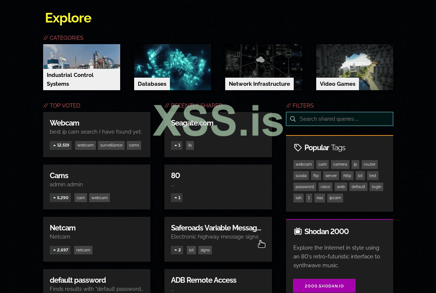
Task: Upvote the Cams query
Action: (x=60, y=198)
